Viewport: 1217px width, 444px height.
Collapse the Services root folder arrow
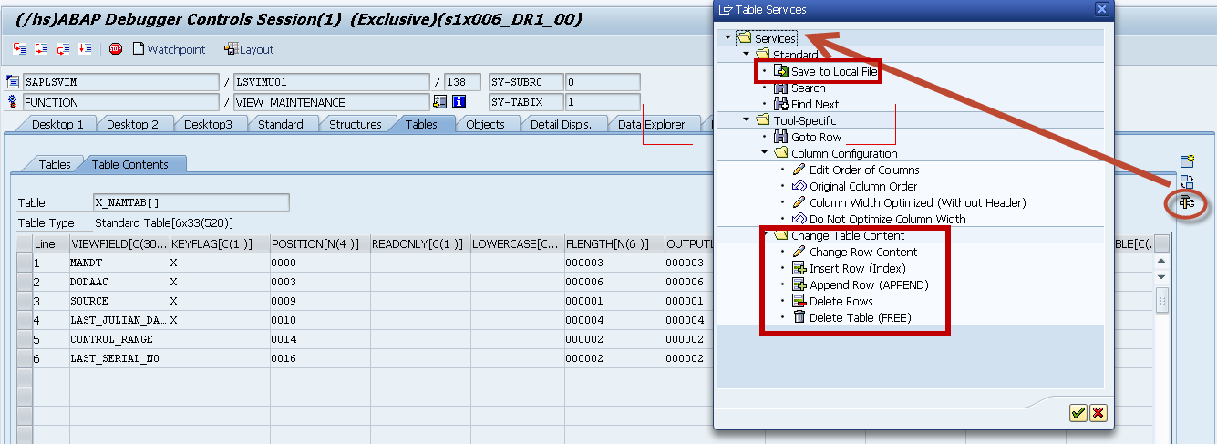(x=727, y=38)
